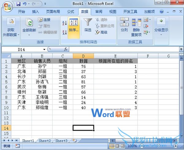Go to the 公式 tab
The height and width of the screenshot is (150, 184).
71,12
